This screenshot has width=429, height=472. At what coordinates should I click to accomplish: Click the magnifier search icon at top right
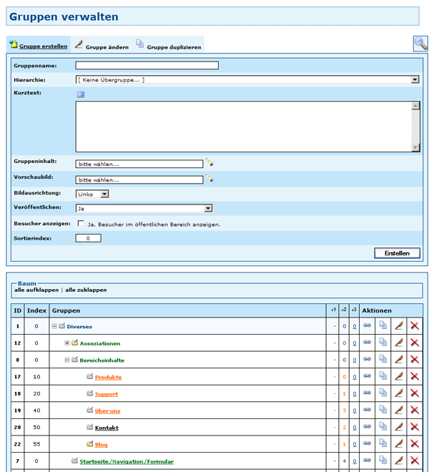pyautogui.click(x=420, y=44)
